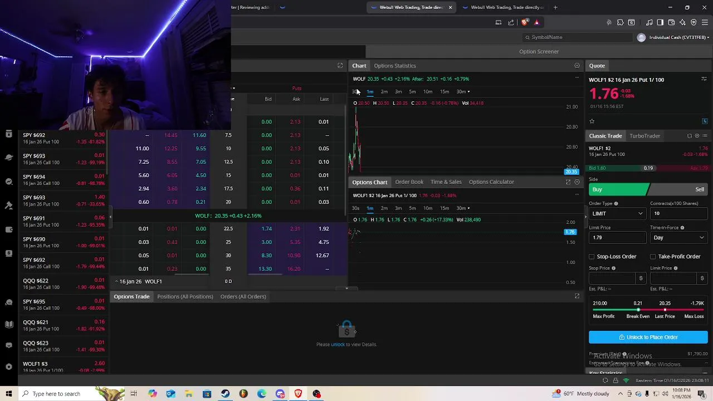Screen dimensions: 713x401
Task: Maximize the option chain panel
Action: point(340,66)
